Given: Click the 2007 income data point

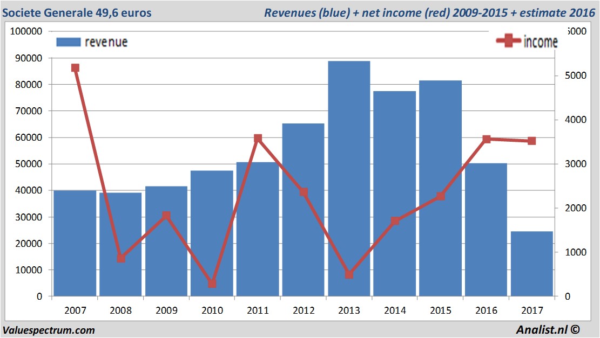Looking at the screenshot, I should pyautogui.click(x=75, y=68).
